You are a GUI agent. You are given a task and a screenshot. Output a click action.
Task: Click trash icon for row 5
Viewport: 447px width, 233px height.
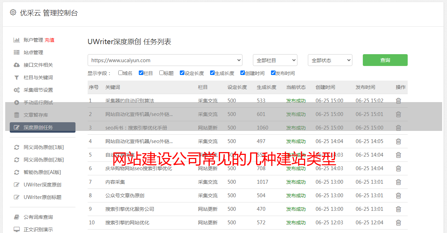point(398,155)
